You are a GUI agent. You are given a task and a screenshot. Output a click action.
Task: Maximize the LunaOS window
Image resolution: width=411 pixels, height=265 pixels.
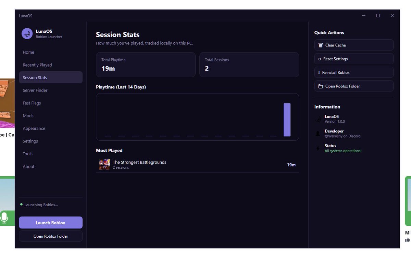(378, 16)
